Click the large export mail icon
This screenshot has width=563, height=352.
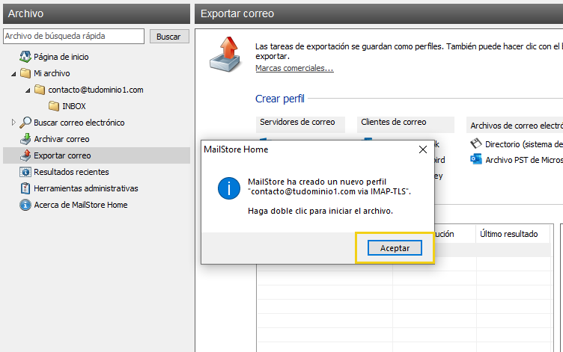tap(225, 55)
